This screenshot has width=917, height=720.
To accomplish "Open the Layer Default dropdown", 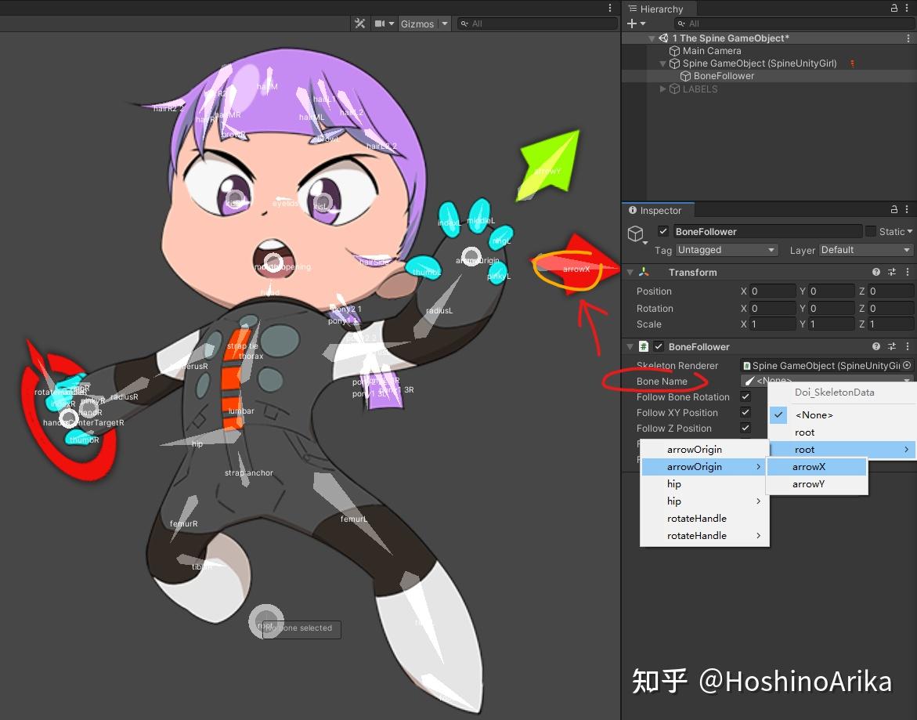I will click(x=865, y=249).
